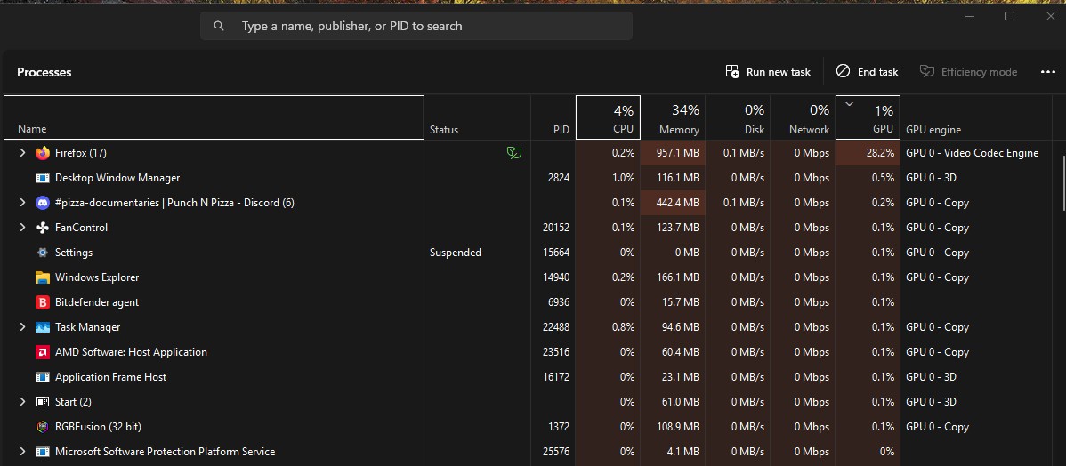Click the Settings gear icon
The width and height of the screenshot is (1066, 466).
pyautogui.click(x=43, y=253)
